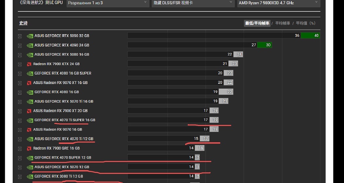Click NVIDIA logo beside RTX 4090 24 GB
344x183 pixels.
coord(30,45)
